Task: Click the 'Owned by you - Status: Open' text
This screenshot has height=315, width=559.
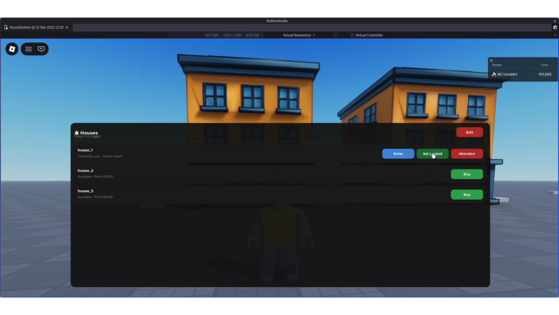Action: [x=100, y=156]
